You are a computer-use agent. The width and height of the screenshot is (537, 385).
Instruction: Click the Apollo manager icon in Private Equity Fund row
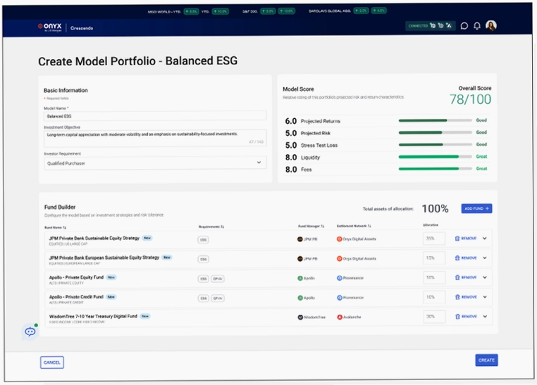300,278
